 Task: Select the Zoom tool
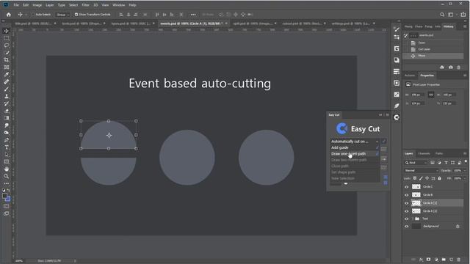(7, 176)
